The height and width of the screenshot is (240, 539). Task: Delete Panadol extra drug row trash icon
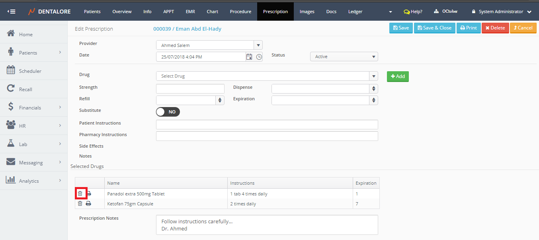pyautogui.click(x=80, y=194)
